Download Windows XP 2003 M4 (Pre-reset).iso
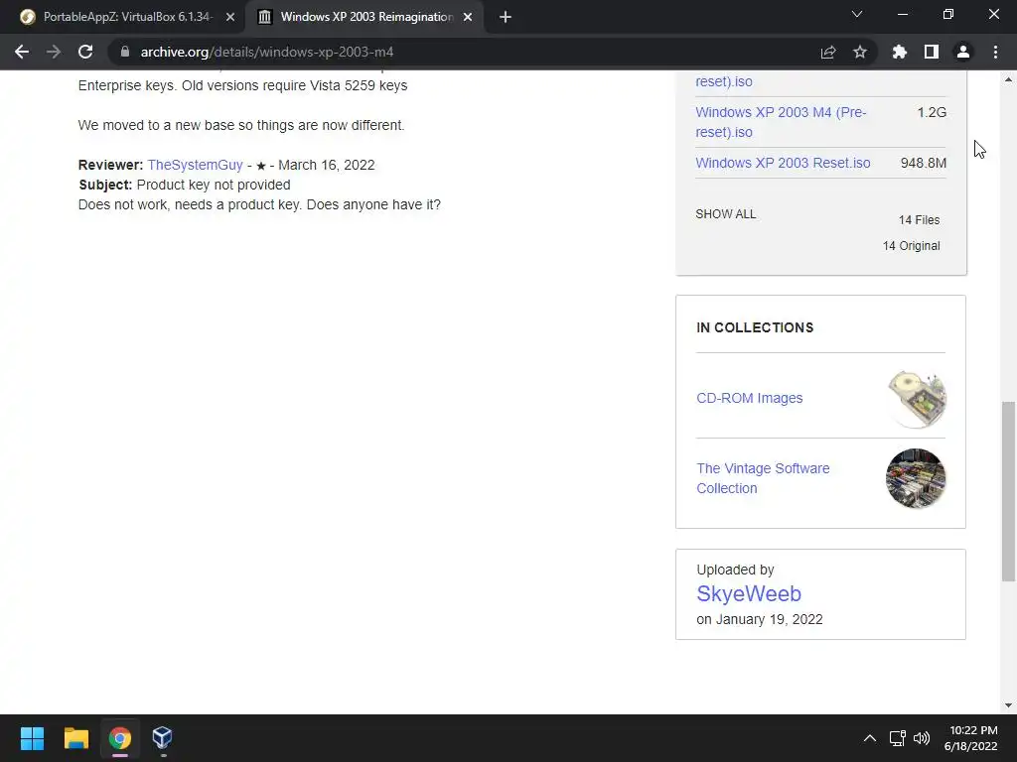Image resolution: width=1017 pixels, height=762 pixels. tap(781, 122)
